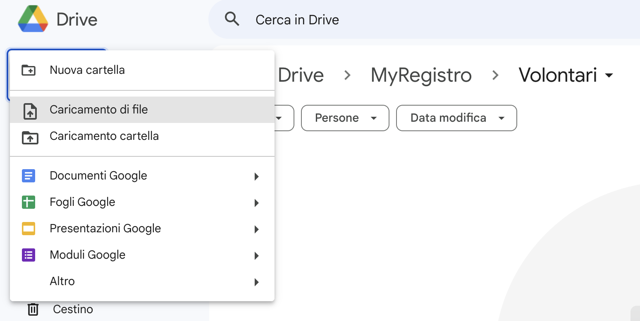Click the Cestino trash icon

pyautogui.click(x=33, y=309)
